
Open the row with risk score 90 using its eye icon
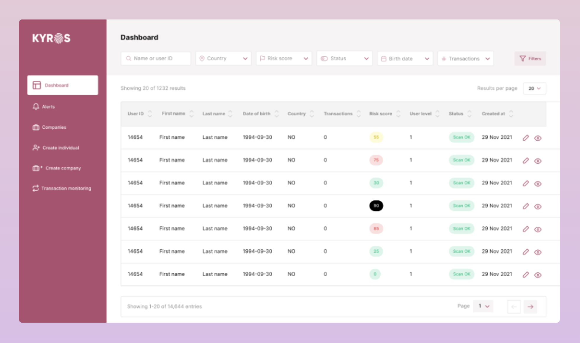[x=538, y=206]
